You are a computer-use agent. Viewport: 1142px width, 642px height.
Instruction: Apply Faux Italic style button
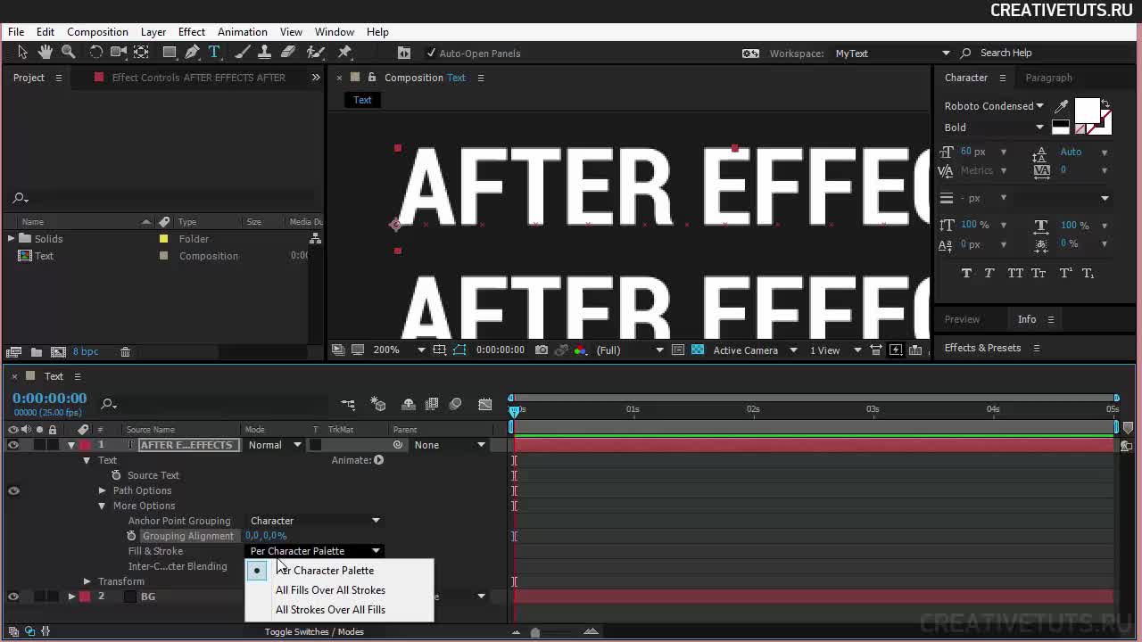pos(989,274)
